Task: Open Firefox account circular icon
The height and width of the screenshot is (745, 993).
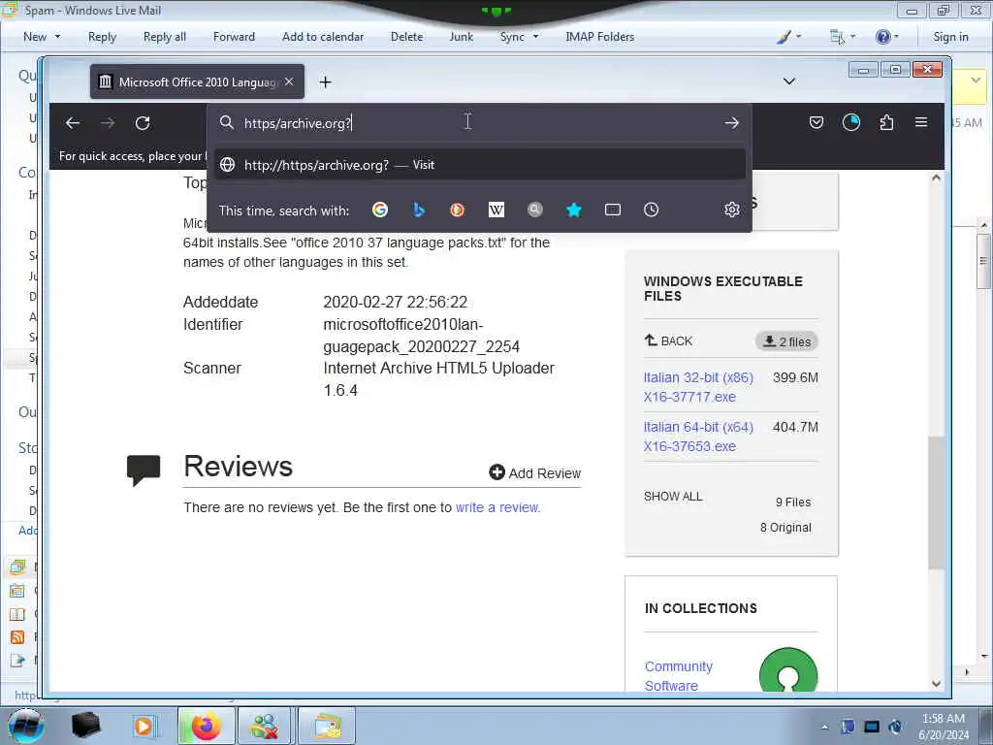Action: (851, 122)
